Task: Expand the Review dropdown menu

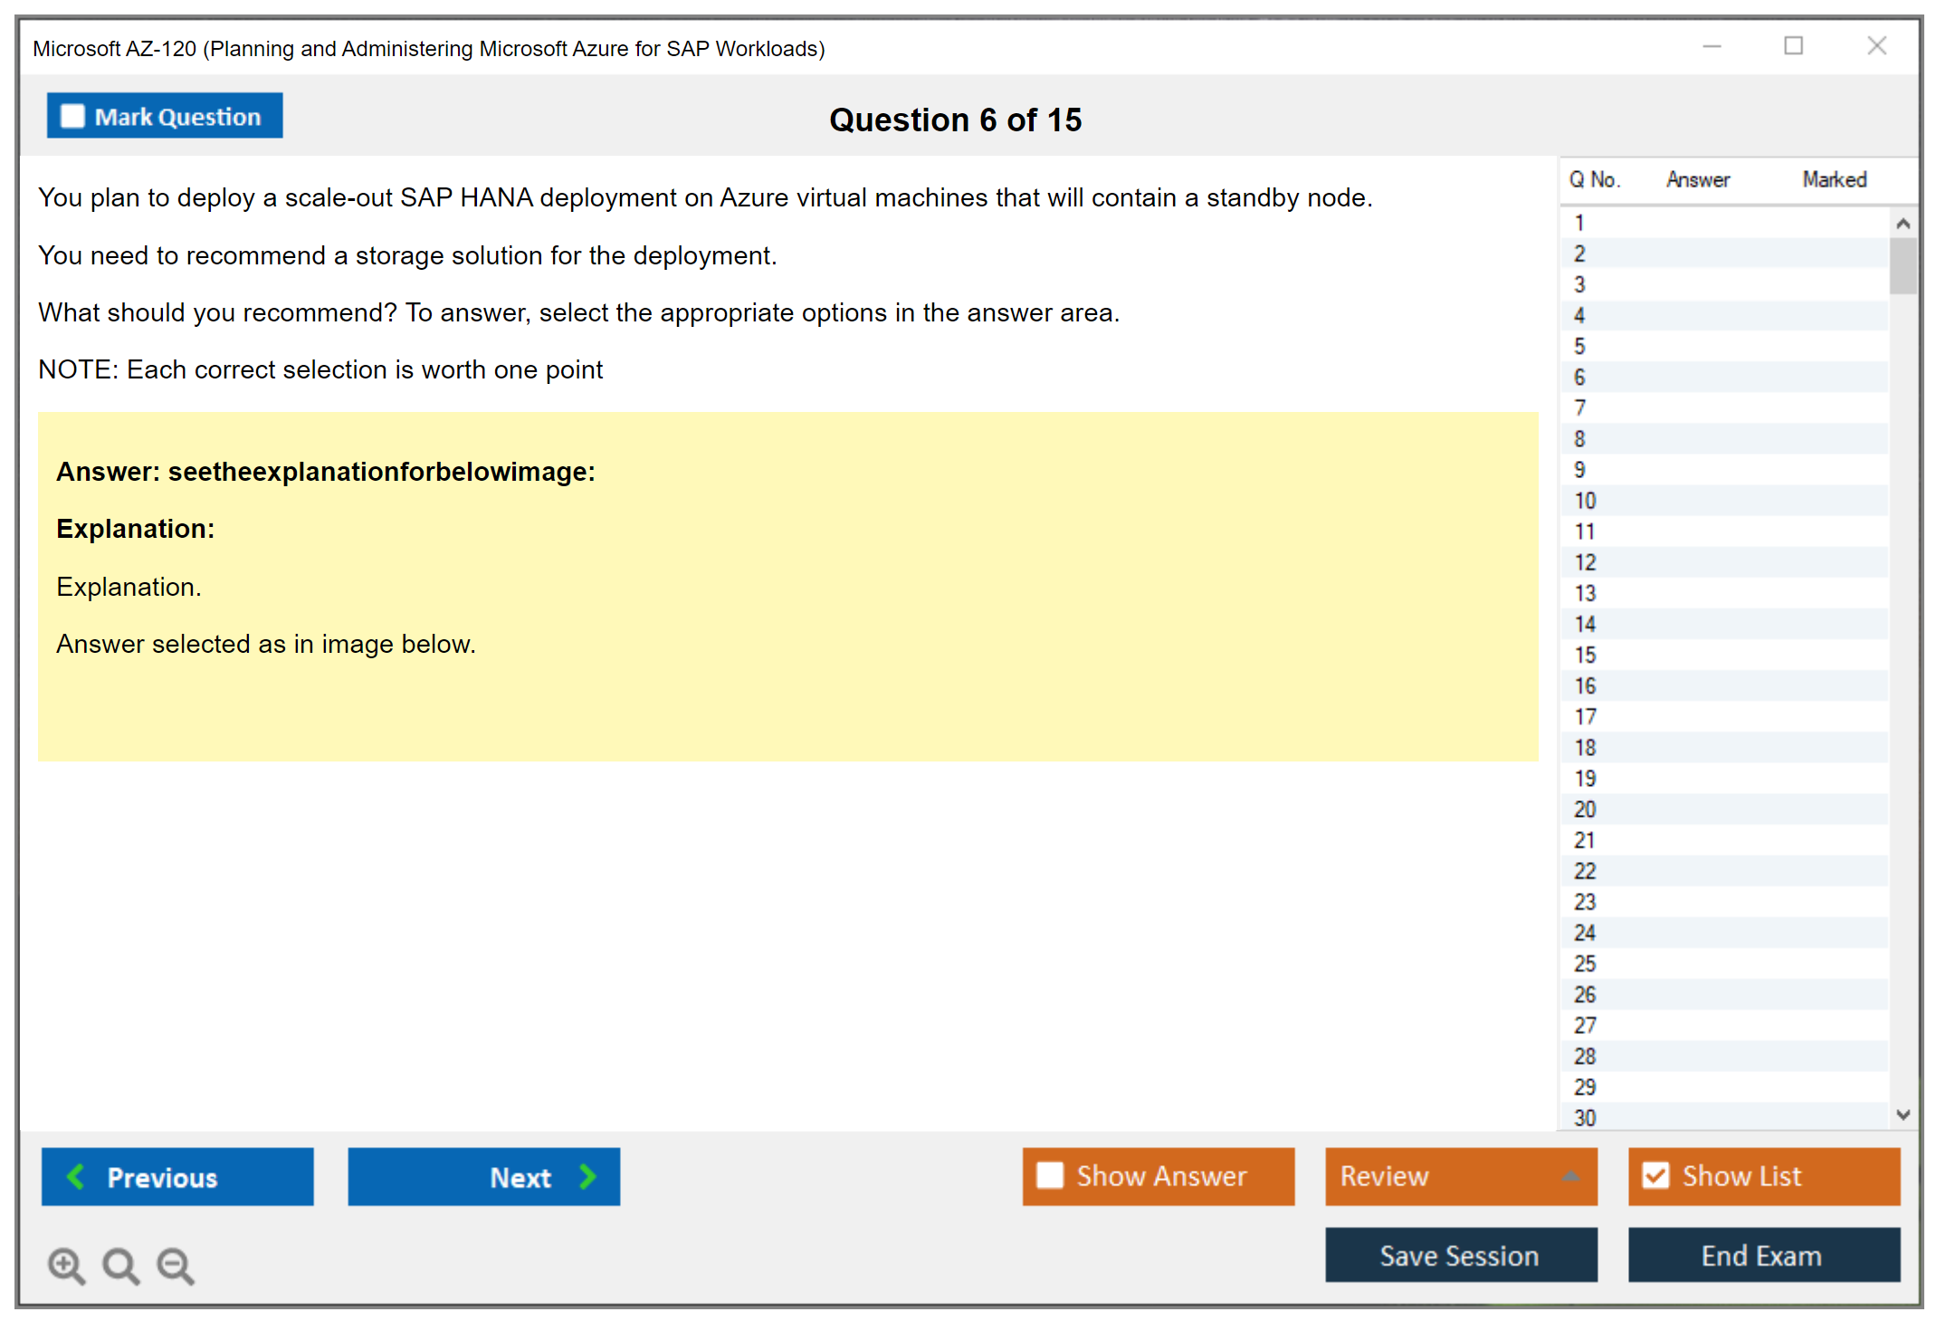Action: tap(1570, 1176)
